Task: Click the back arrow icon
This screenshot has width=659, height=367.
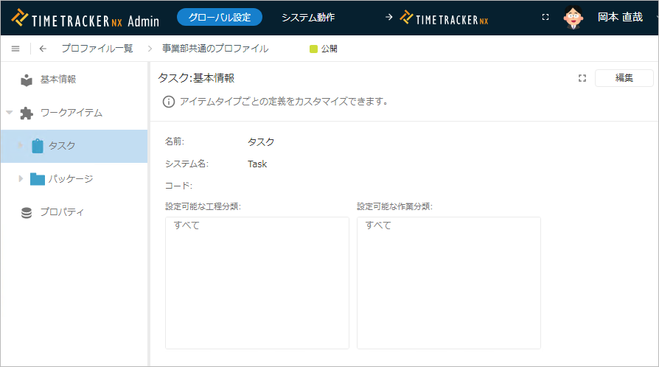Action: tap(43, 49)
